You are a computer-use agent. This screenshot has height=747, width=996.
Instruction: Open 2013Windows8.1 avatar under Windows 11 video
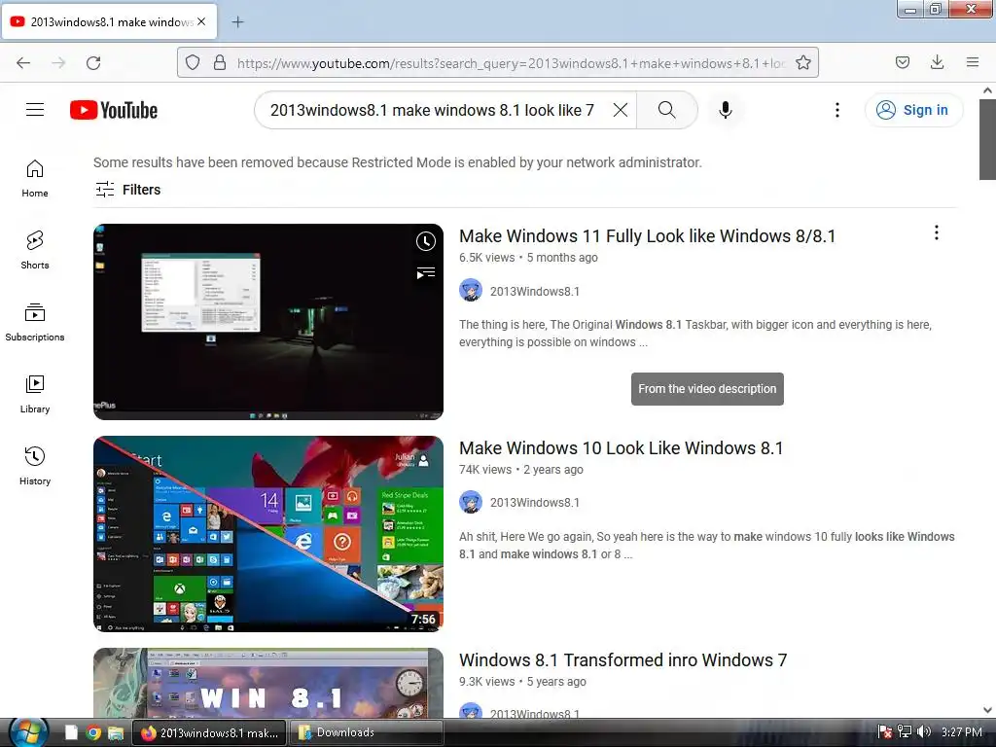(471, 290)
